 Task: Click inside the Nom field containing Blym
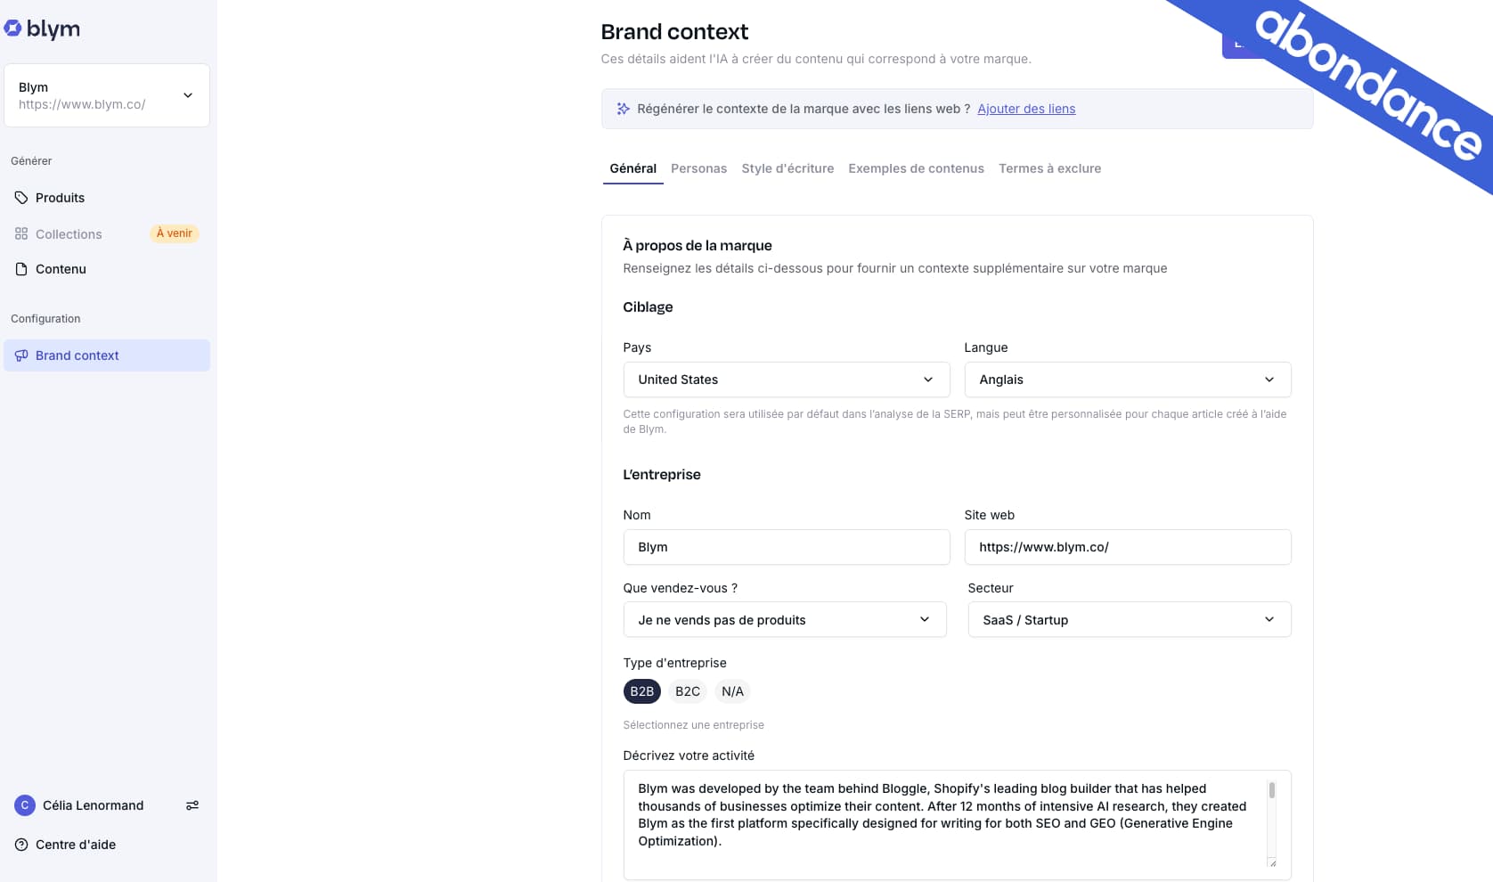tap(786, 546)
